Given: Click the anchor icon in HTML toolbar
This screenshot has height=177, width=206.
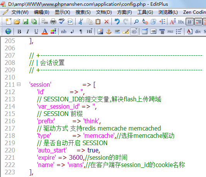Looking at the screenshot, I should (109, 31).
